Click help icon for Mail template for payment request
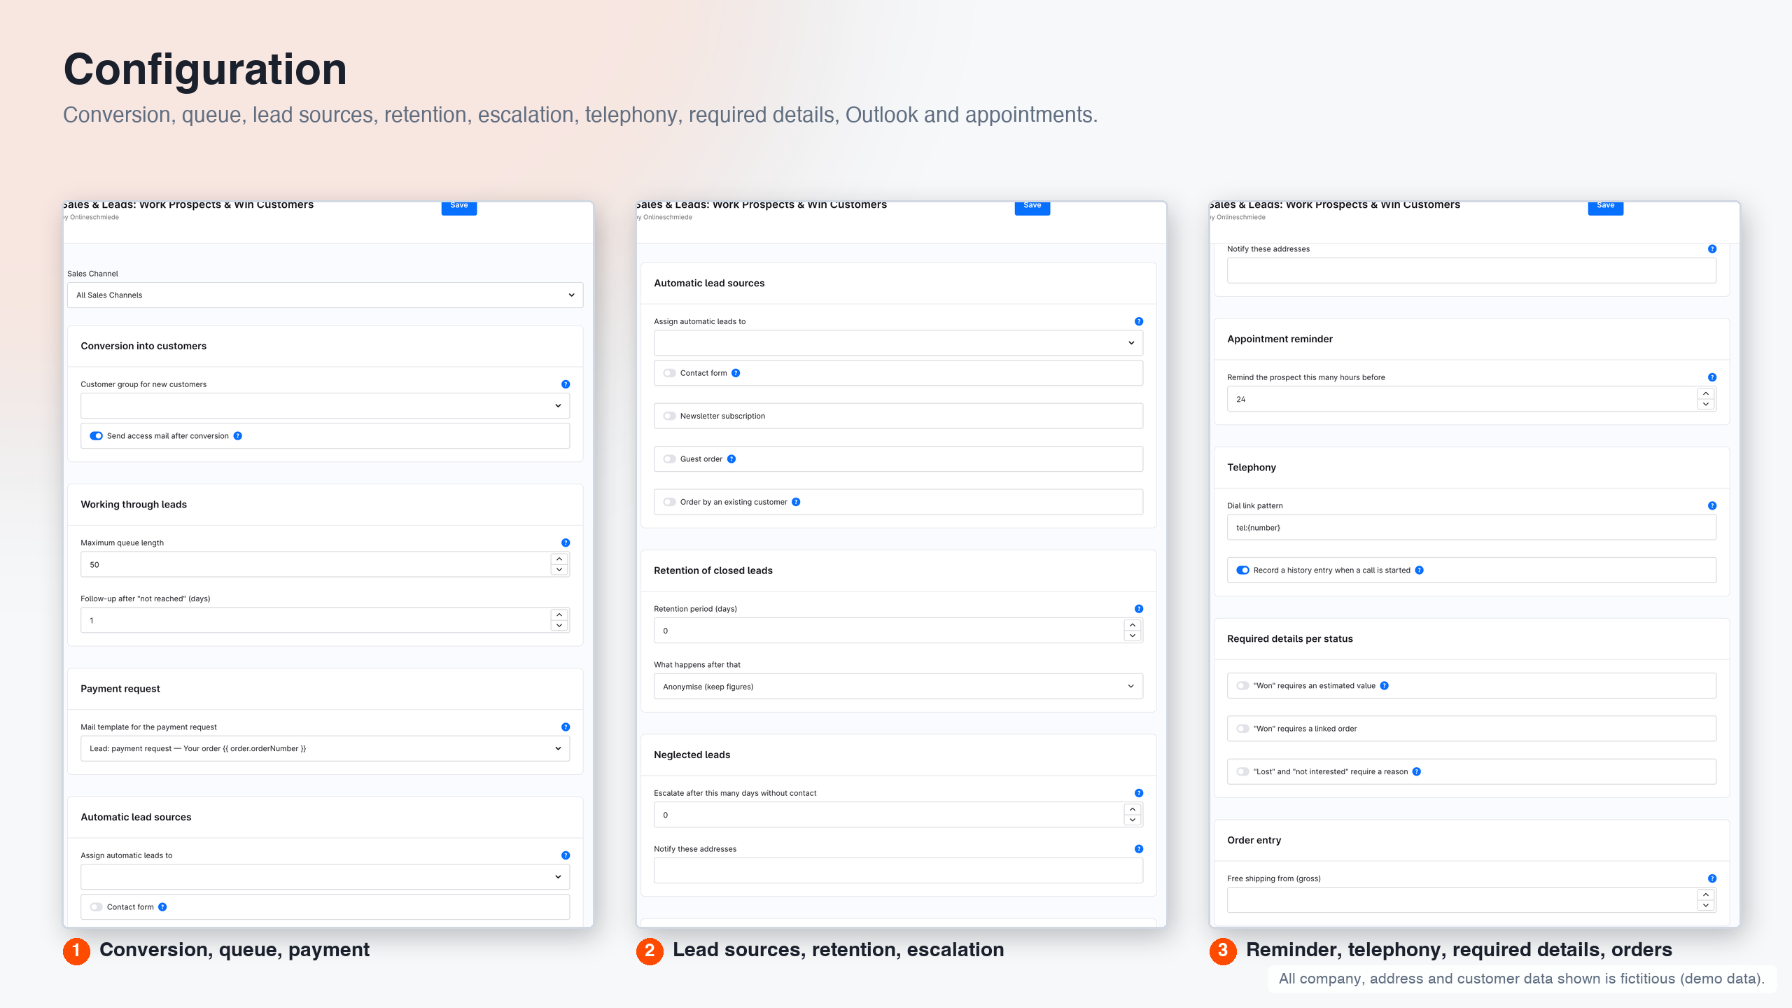 [566, 727]
